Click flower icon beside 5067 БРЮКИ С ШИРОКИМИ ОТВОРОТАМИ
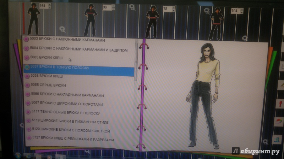The width and height of the screenshot is (284, 159). (28, 103)
